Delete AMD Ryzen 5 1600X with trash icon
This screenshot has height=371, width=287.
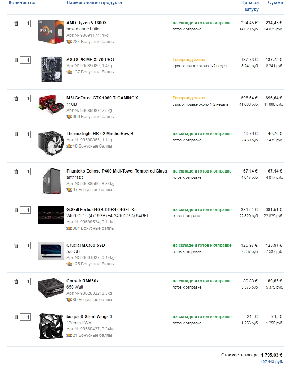pos(16,24)
